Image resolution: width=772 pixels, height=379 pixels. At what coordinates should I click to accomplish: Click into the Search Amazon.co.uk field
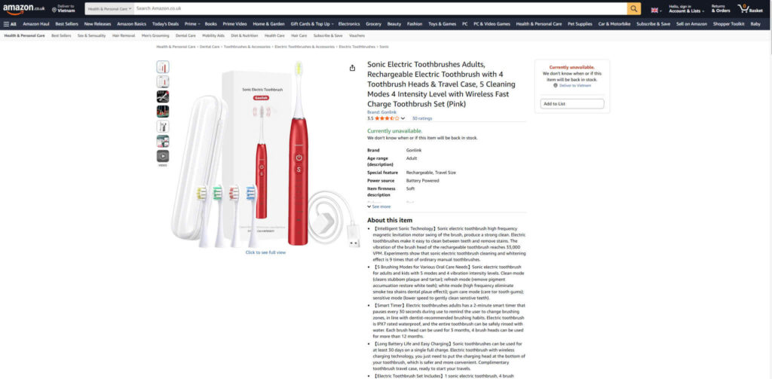pos(380,9)
